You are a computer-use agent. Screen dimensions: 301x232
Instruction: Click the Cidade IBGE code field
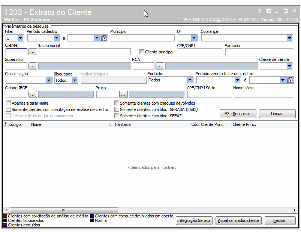point(16,95)
